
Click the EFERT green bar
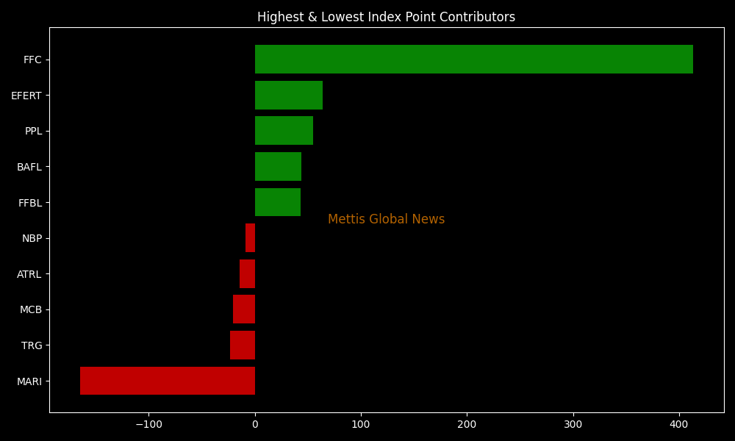coord(289,95)
